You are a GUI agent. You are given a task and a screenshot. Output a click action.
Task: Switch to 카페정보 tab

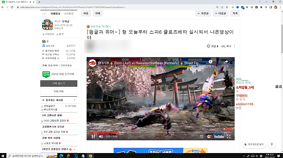point(55,14)
